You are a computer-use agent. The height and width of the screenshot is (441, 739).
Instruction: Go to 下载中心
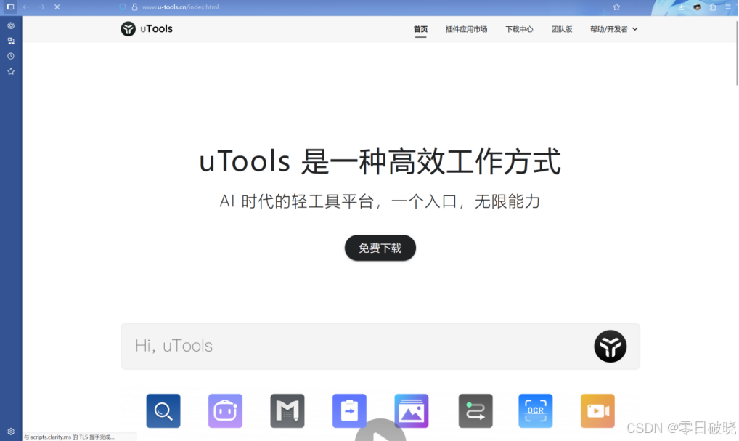(x=519, y=29)
